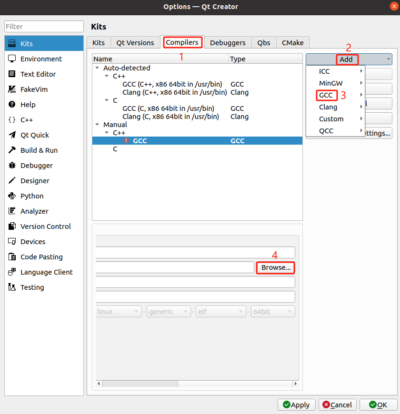
Task: Open the generic flavor combo box
Action: 169,312
